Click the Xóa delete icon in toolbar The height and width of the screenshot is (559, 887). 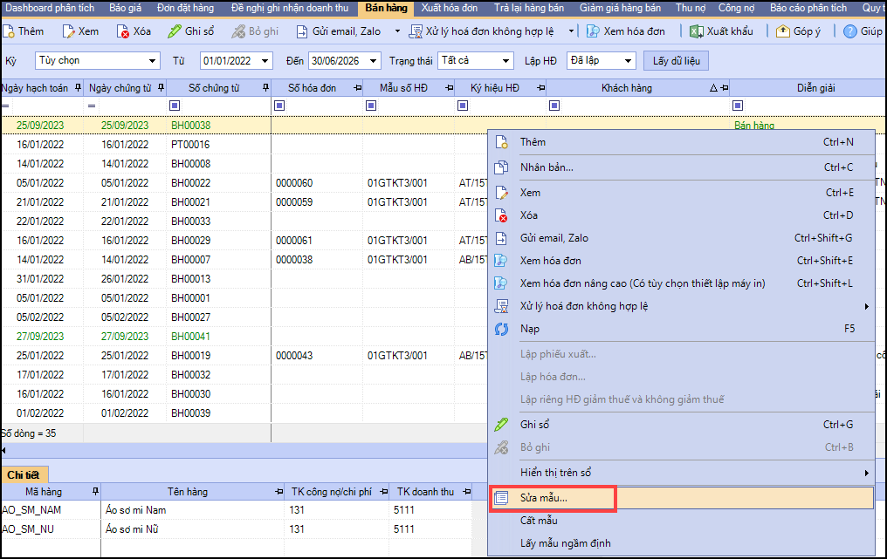[123, 31]
